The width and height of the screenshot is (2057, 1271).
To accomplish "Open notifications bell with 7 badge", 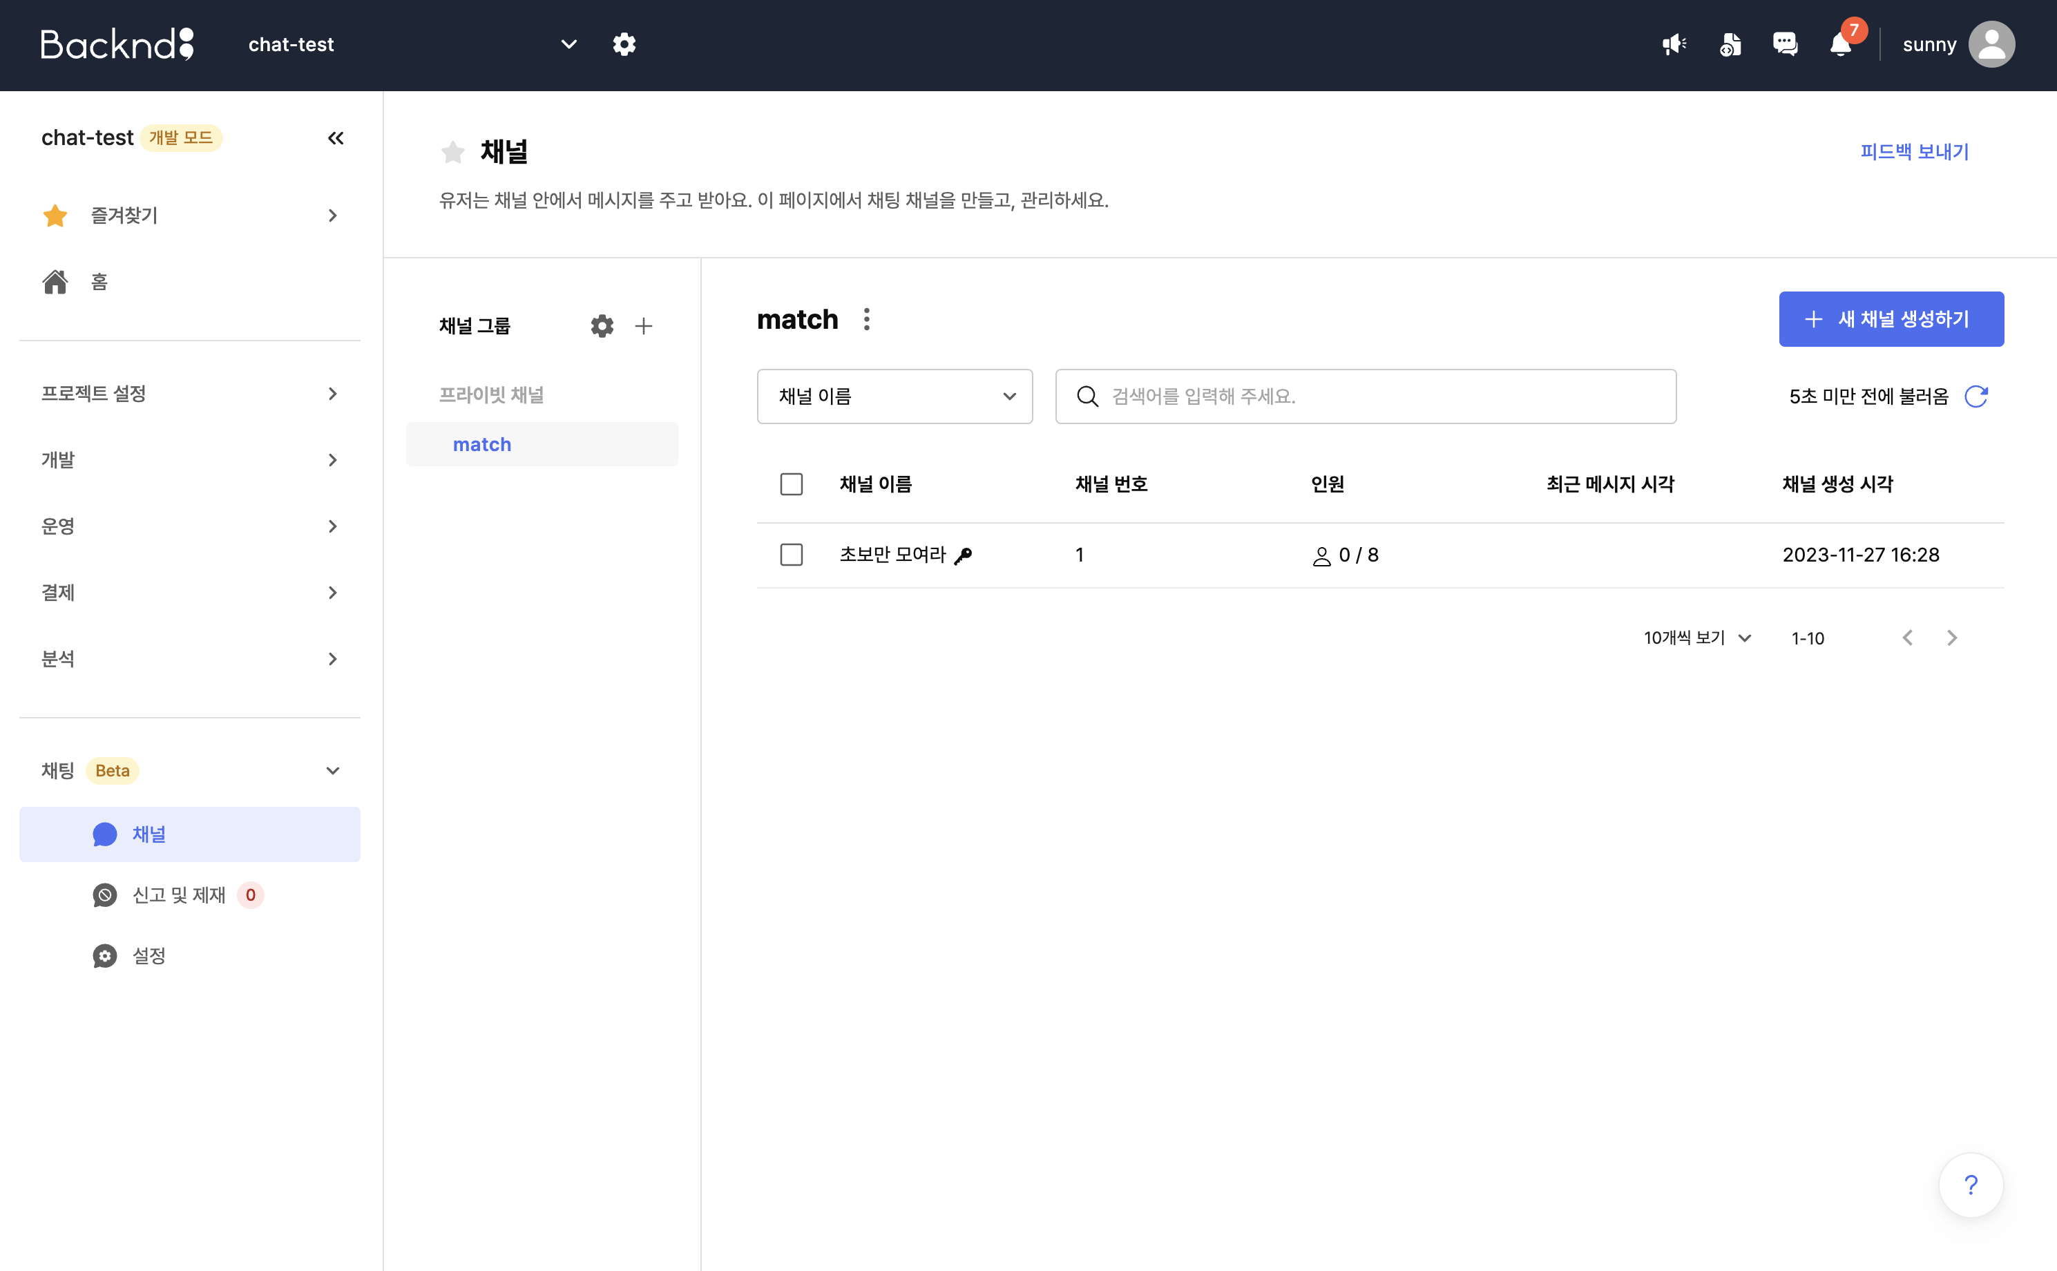I will tap(1841, 44).
